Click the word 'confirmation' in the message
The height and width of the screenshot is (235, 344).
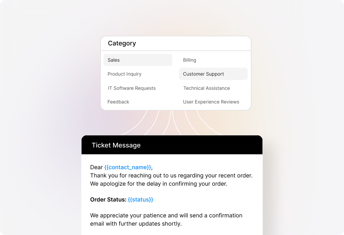point(226,215)
